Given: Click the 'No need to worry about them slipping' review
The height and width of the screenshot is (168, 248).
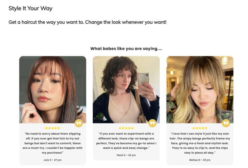Looking at the screenshot, I should 52,143.
